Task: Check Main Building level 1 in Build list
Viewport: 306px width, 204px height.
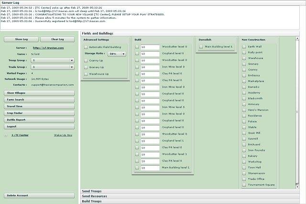Action: point(137,168)
